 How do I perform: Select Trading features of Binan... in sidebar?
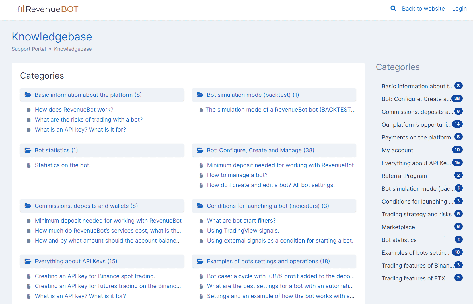[418, 266]
